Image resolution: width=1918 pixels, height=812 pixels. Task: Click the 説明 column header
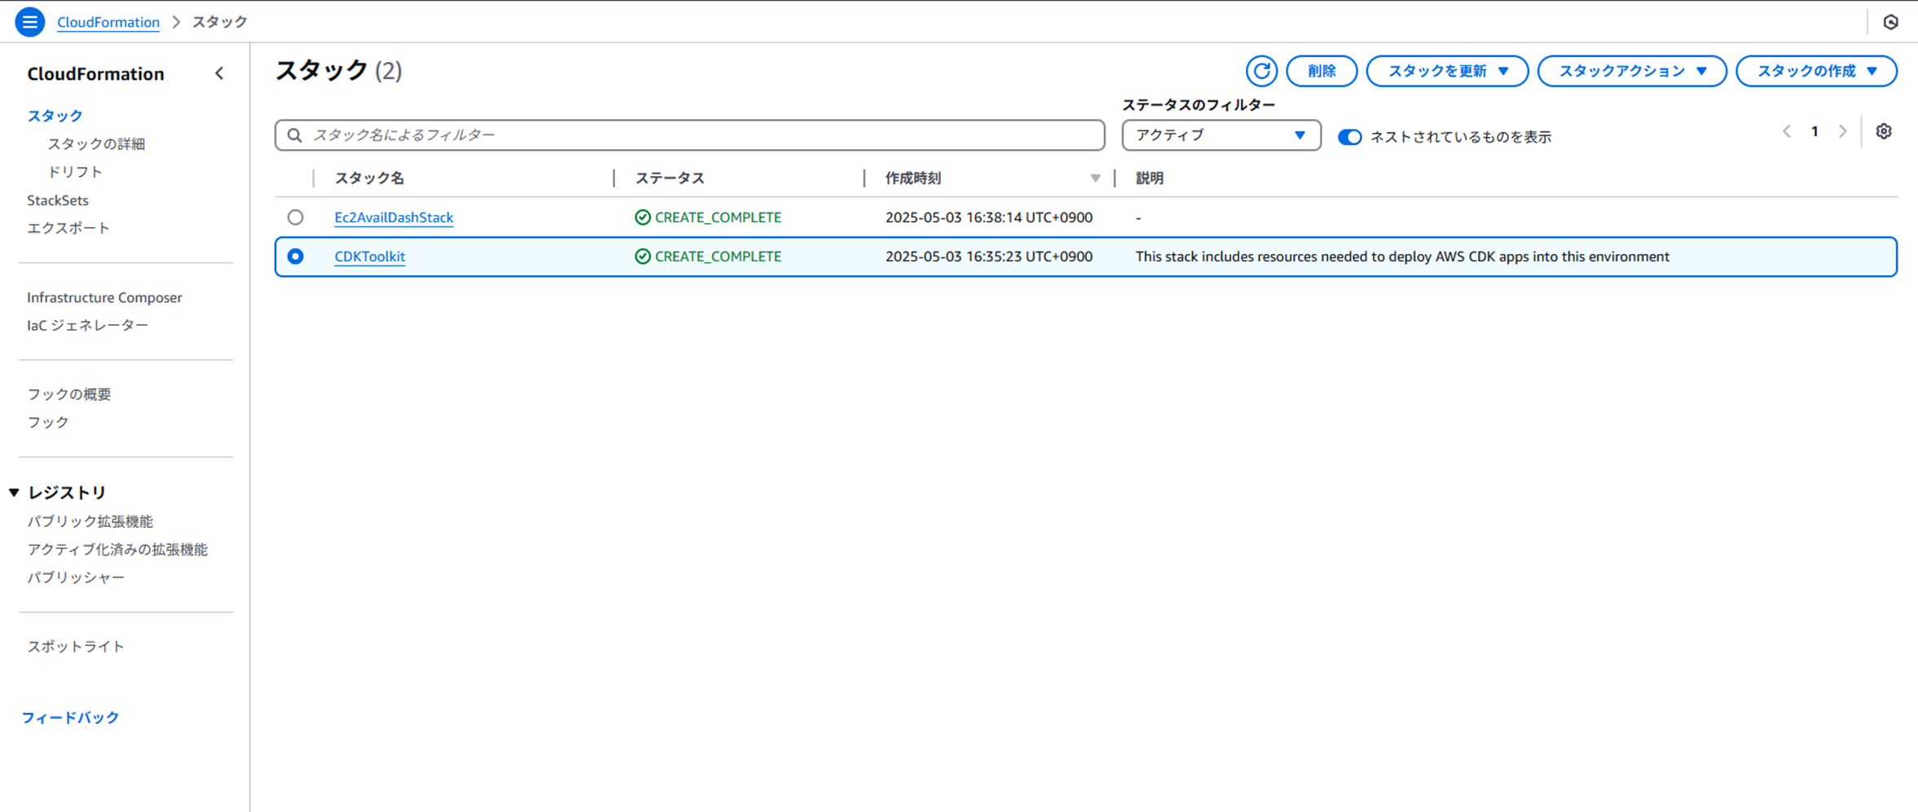click(x=1150, y=178)
